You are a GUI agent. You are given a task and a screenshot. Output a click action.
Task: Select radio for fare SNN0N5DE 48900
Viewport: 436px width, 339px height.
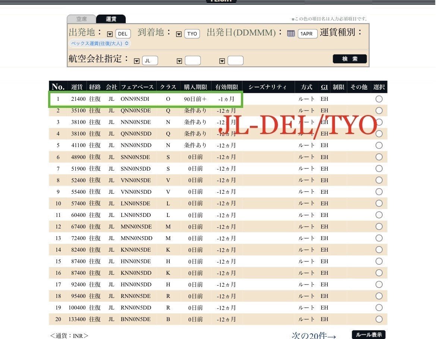pos(379,157)
